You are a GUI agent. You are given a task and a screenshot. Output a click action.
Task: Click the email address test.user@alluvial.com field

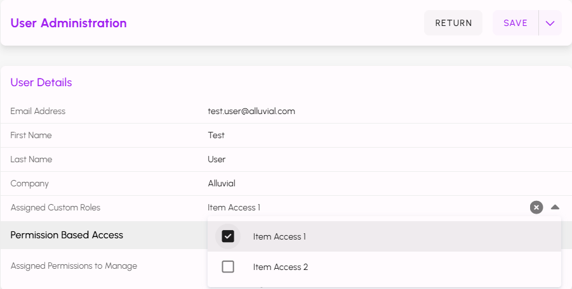click(251, 111)
